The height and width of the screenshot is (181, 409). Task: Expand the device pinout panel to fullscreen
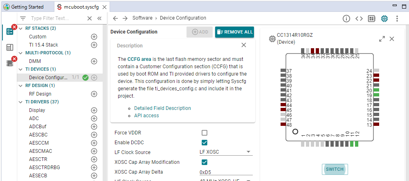click(x=382, y=39)
